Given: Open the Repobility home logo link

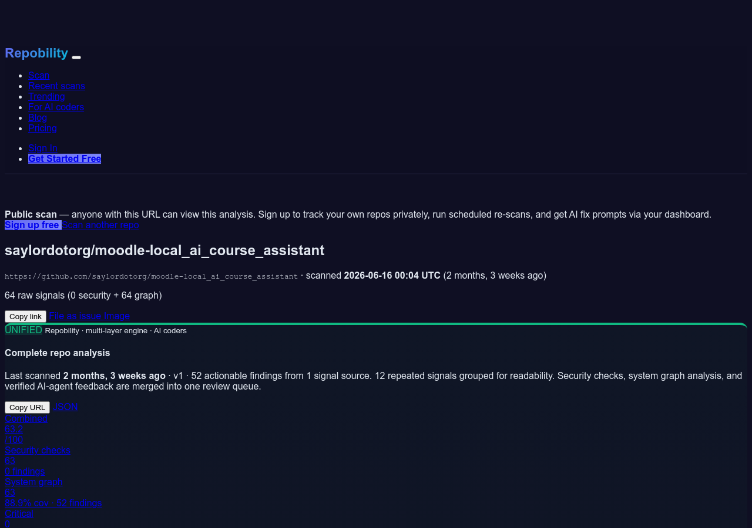Looking at the screenshot, I should [x=36, y=53].
